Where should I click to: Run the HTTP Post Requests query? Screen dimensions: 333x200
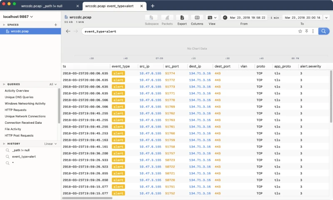point(19,135)
